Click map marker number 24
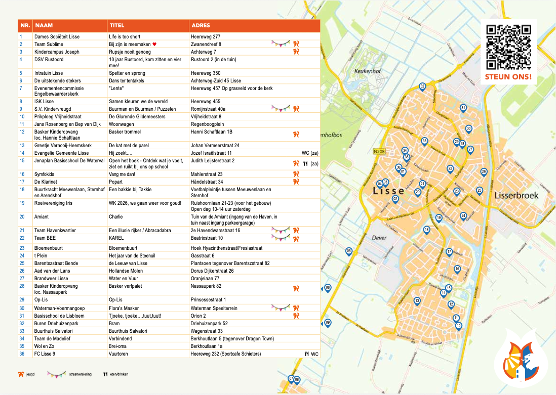Image resolution: width=556 pixels, height=395 pixels. 463,216
